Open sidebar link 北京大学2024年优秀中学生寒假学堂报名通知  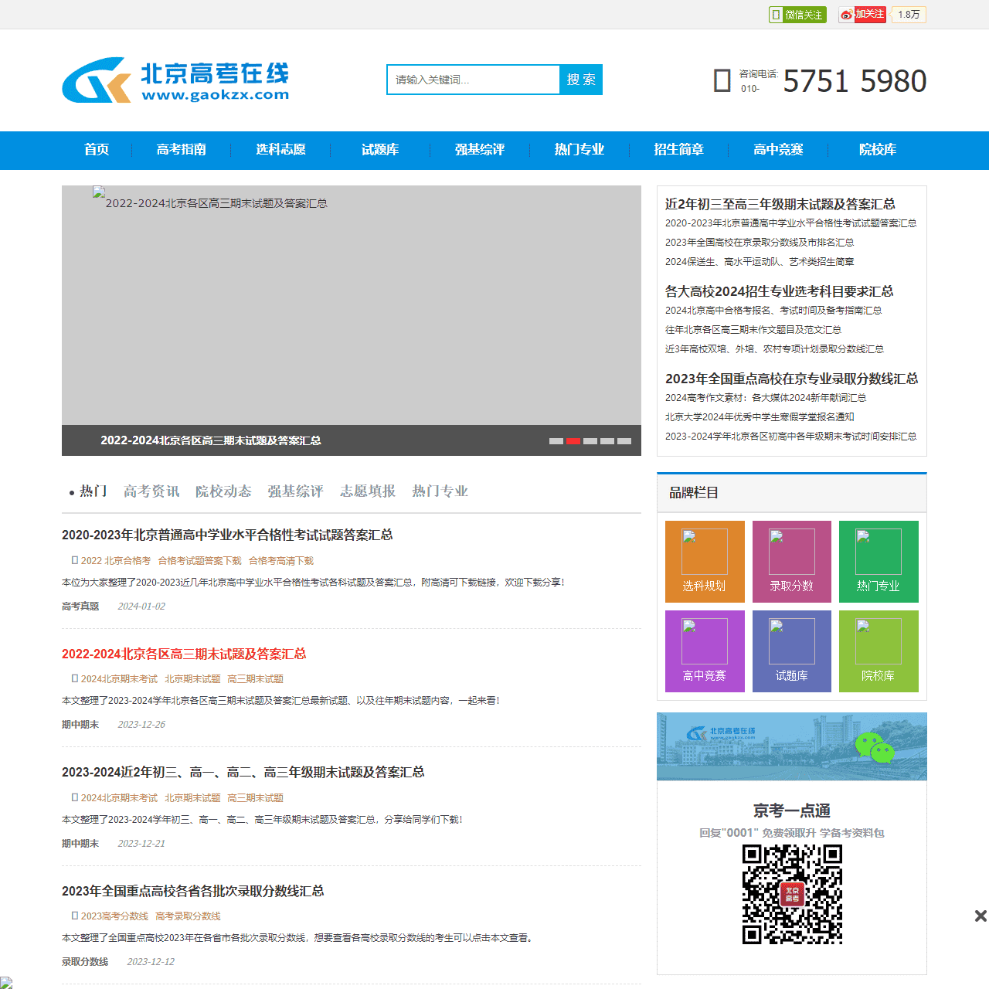pyautogui.click(x=760, y=417)
